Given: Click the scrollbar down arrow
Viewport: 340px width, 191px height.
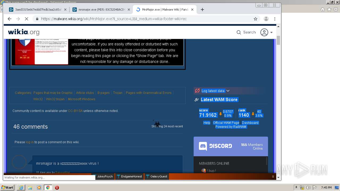Looking at the screenshot, I should (x=278, y=177).
